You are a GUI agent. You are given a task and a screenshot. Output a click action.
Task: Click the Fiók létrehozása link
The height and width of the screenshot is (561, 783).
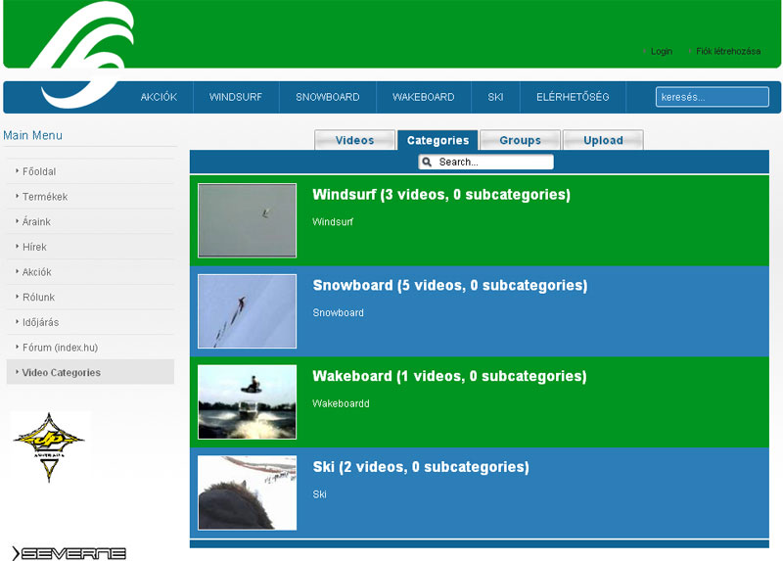coord(727,51)
